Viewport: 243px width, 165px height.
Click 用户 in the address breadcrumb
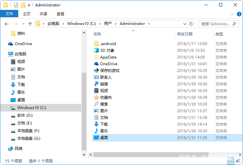108,24
